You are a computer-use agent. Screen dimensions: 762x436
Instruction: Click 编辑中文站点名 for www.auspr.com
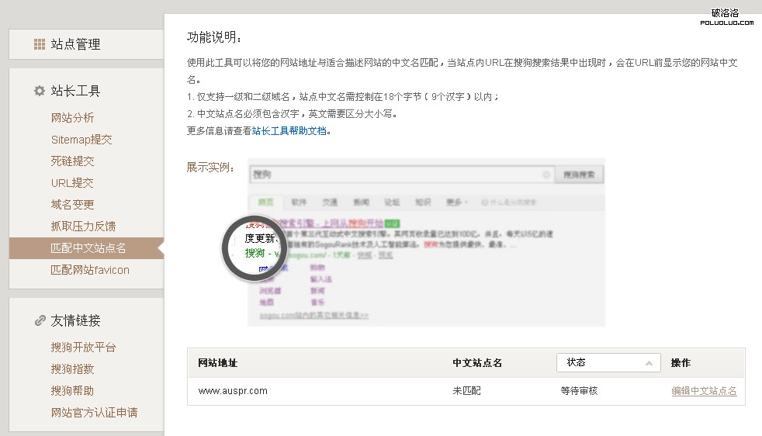coord(704,391)
